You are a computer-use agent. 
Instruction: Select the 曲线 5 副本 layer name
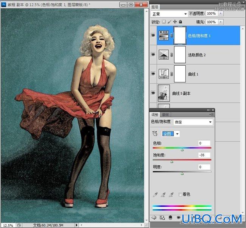[x=181, y=93]
